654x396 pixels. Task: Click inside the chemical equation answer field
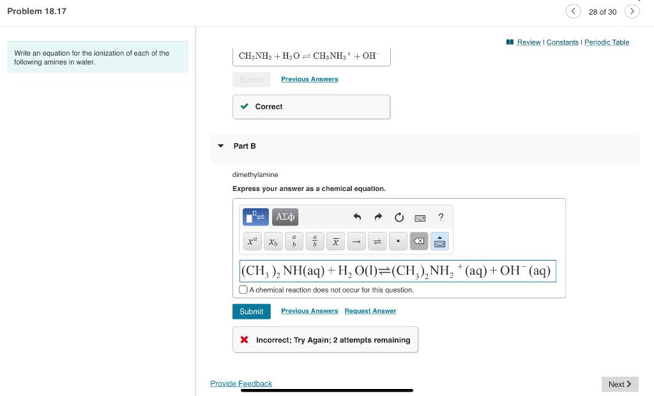(396, 271)
